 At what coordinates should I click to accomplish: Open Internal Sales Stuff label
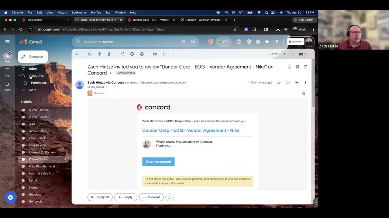(42, 173)
